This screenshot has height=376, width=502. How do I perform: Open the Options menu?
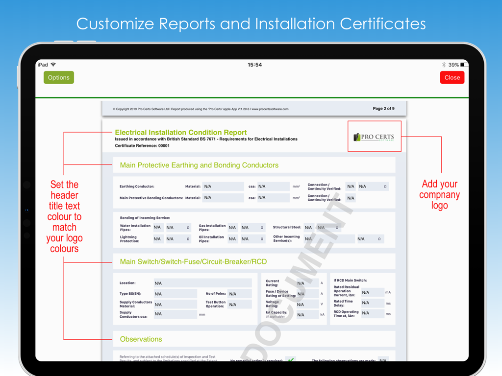pyautogui.click(x=58, y=77)
